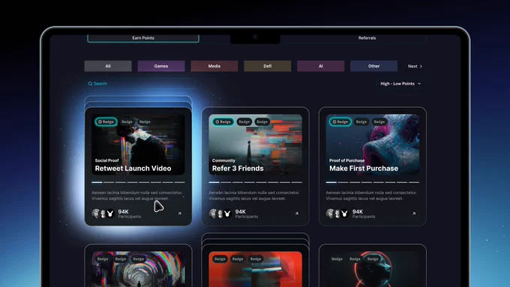Select the Other category filter
The image size is (510, 287).
coord(373,66)
